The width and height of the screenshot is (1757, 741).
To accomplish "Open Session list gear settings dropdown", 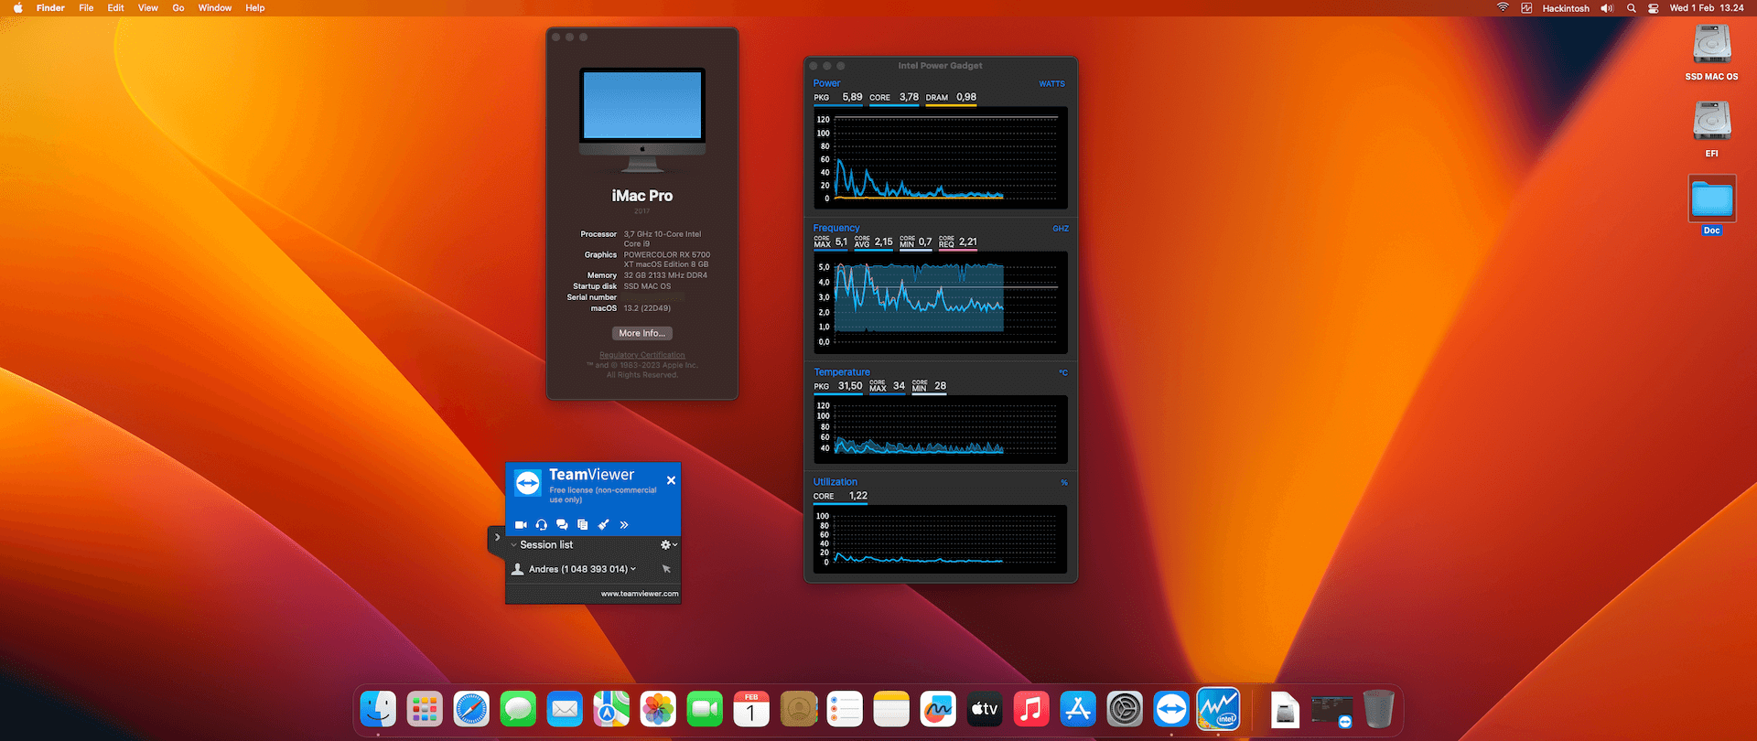I will click(x=669, y=545).
